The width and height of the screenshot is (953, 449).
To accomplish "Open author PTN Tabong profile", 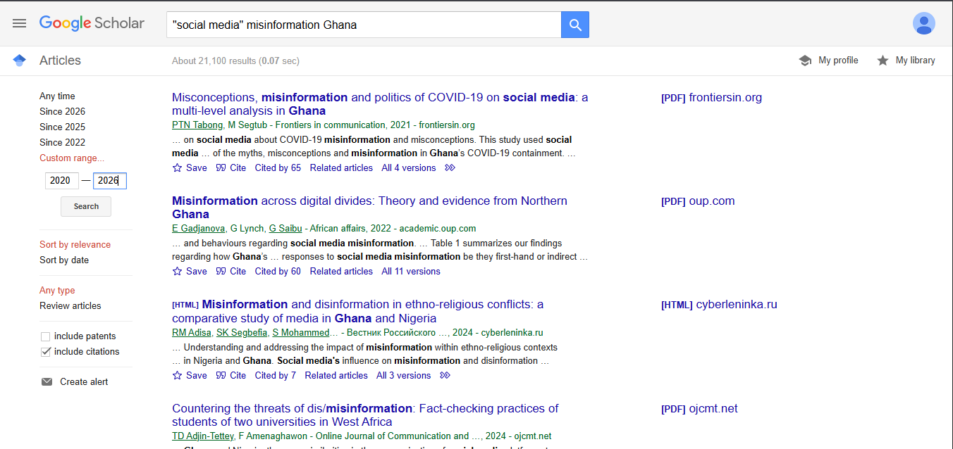I will (x=197, y=125).
